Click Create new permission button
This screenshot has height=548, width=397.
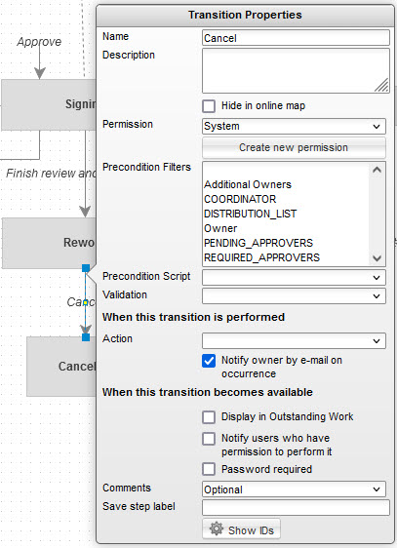coord(294,147)
